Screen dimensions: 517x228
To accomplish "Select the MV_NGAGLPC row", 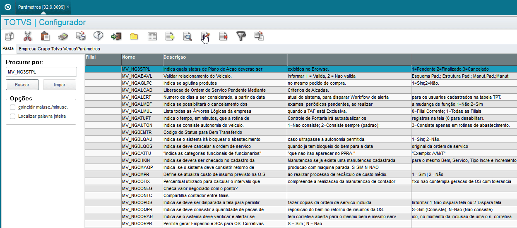I will tap(301, 83).
